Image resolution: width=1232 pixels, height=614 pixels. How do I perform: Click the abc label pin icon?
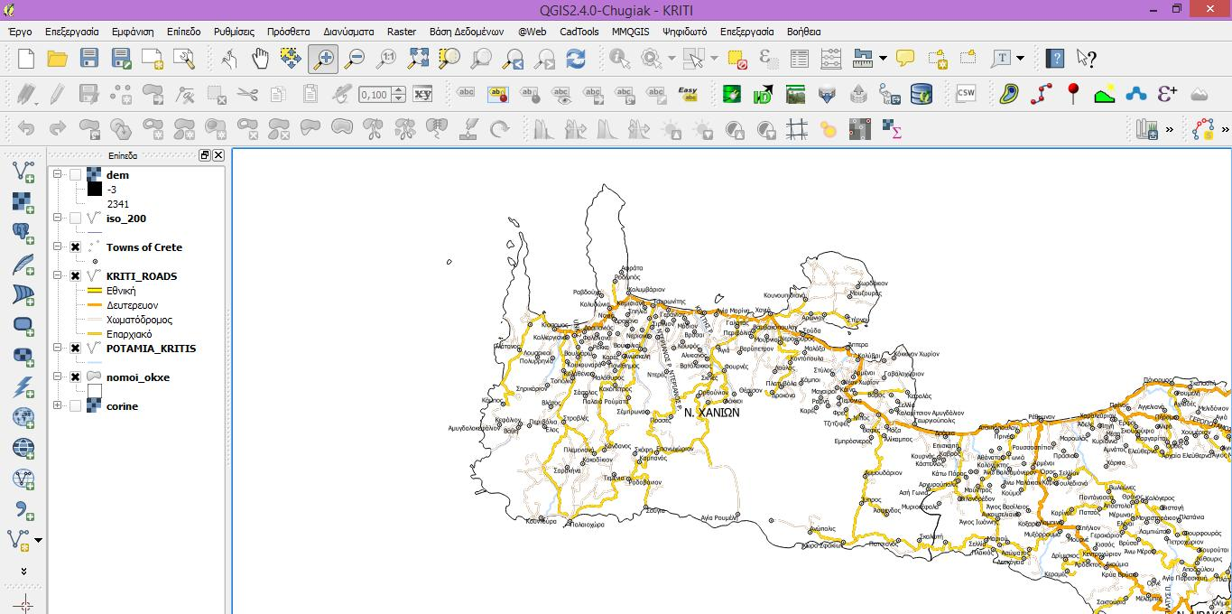(x=530, y=93)
